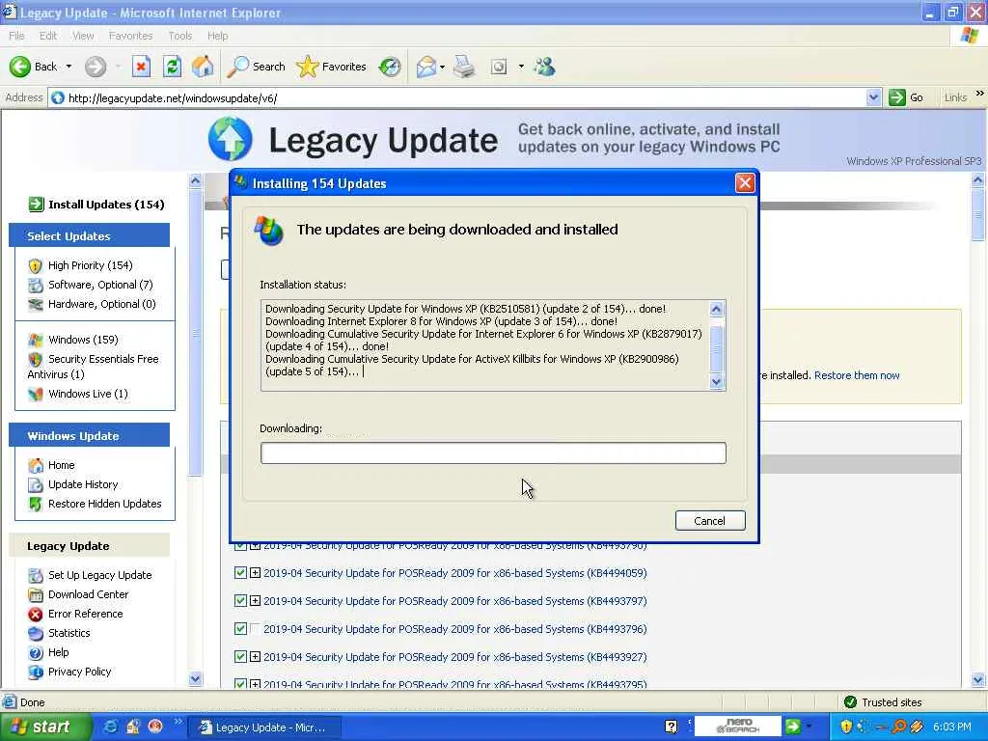Click the Legacy Update taskbar button
This screenshot has width=988, height=741.
(x=264, y=727)
